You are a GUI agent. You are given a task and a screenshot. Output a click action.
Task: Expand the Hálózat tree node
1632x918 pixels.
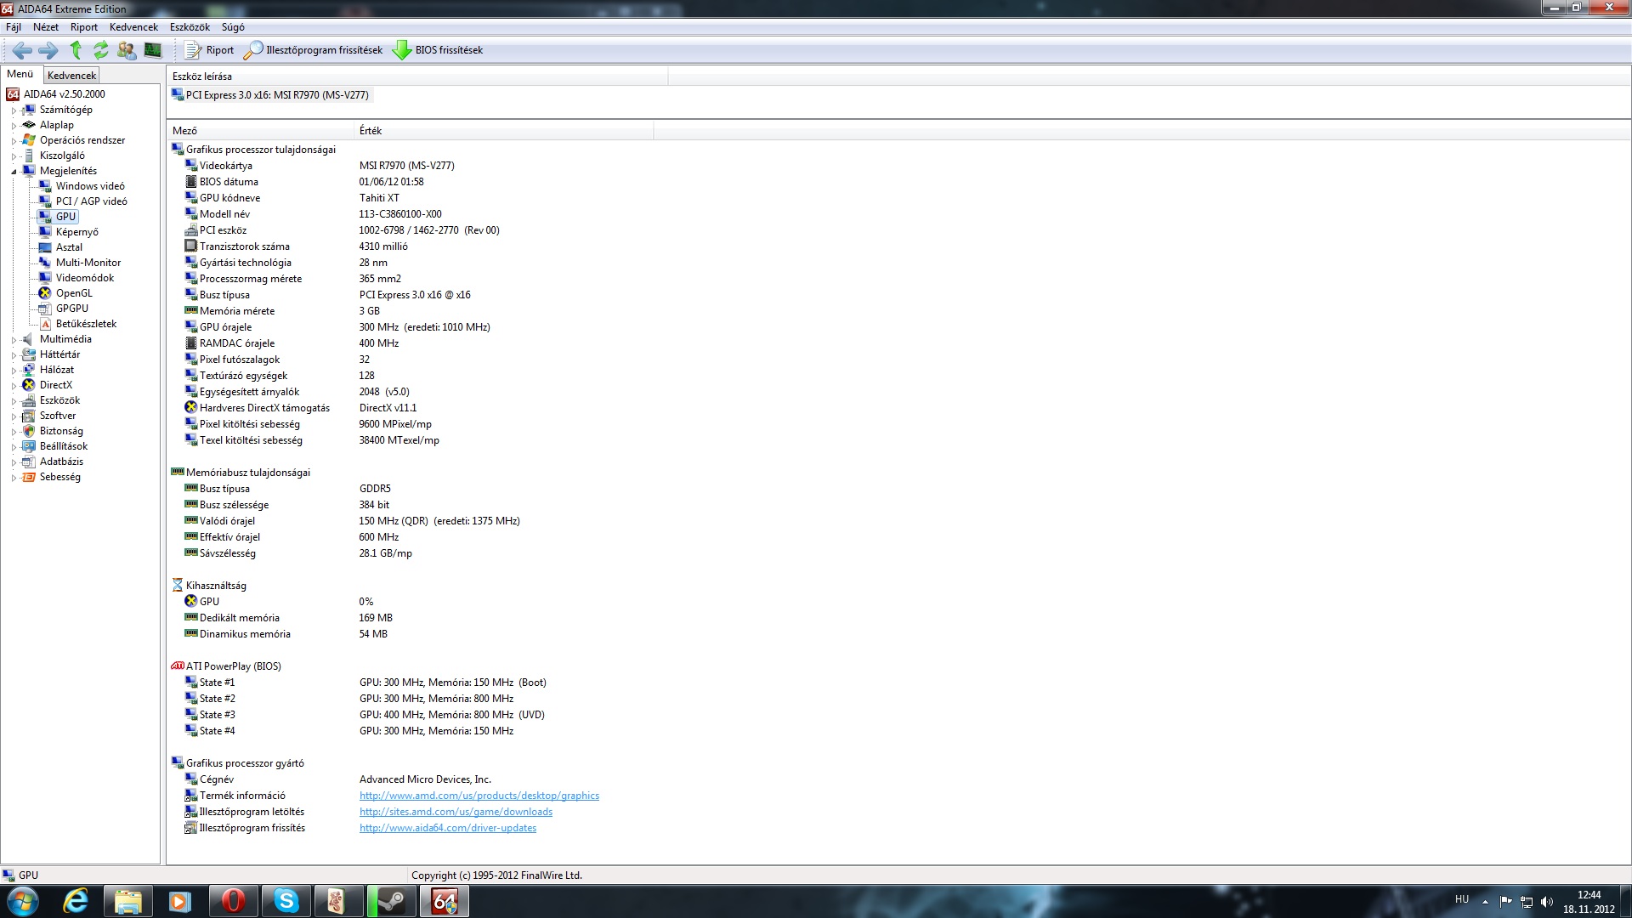(x=14, y=371)
